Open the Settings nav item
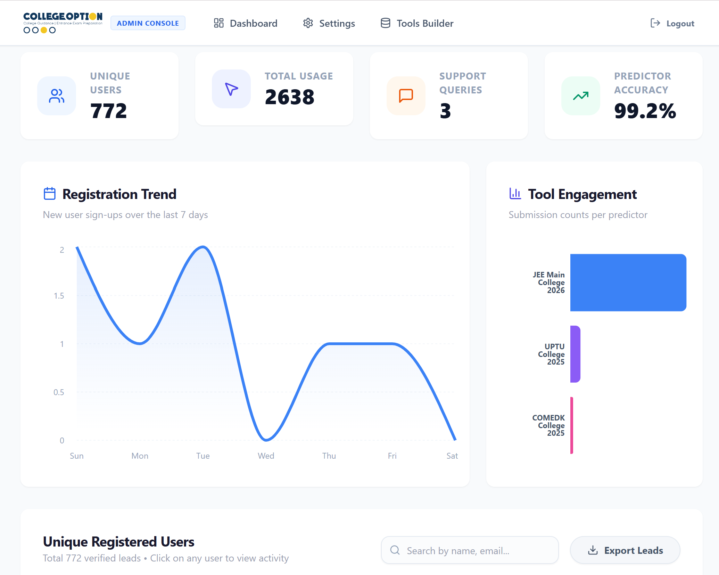 coord(329,23)
